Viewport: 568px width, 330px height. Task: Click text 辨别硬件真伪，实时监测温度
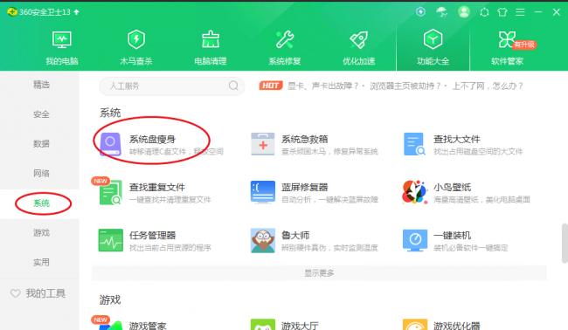click(x=329, y=248)
